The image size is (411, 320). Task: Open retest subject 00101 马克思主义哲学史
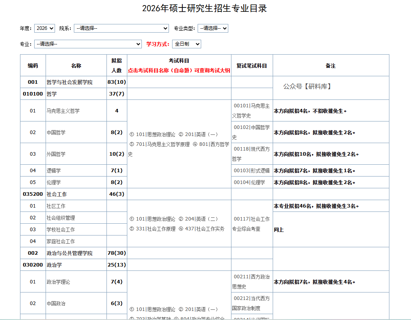251,110
